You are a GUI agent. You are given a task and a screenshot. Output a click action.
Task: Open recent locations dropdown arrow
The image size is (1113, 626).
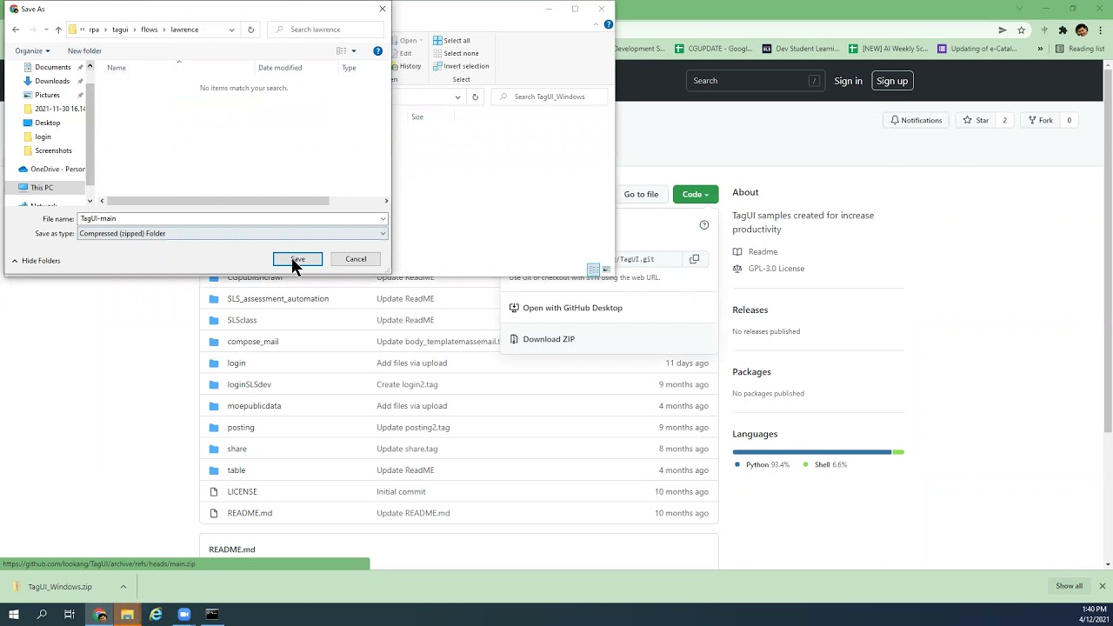(x=46, y=30)
